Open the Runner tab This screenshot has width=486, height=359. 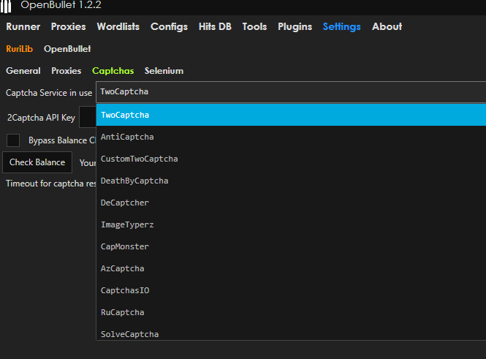point(23,26)
